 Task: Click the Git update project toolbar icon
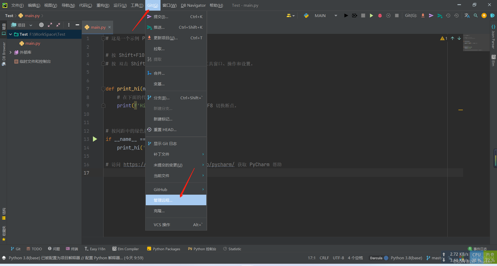(x=423, y=16)
